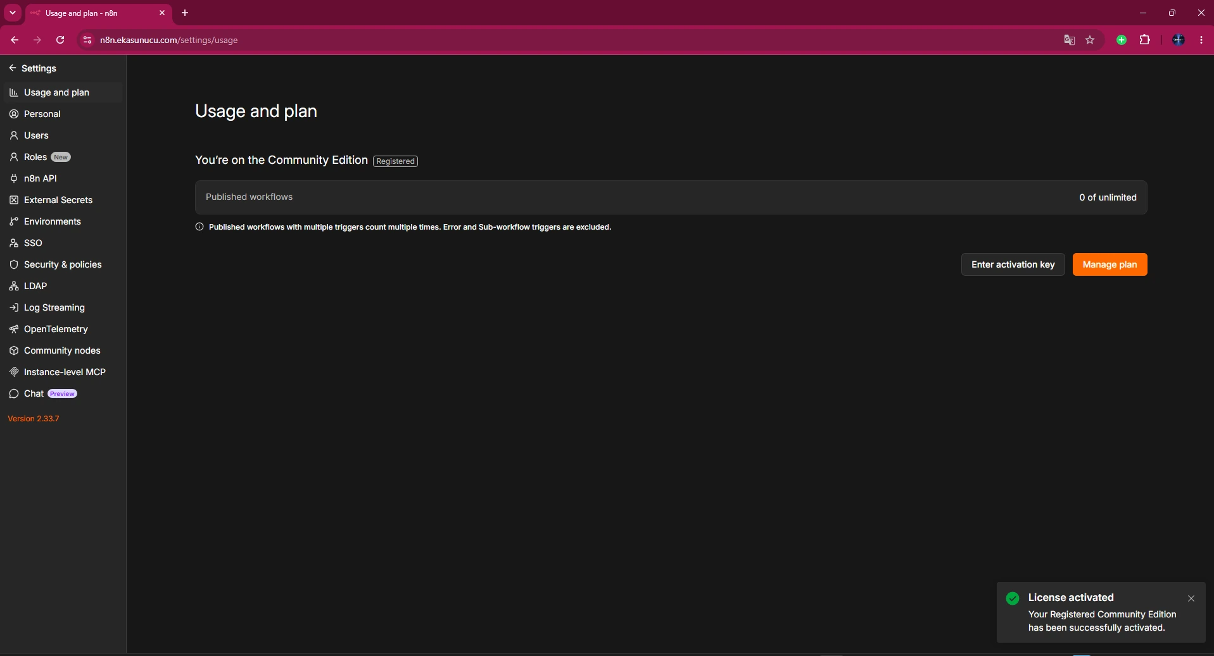Screen dimensions: 1214x656
Task: Click the New badge beside Roles
Action: tap(61, 157)
